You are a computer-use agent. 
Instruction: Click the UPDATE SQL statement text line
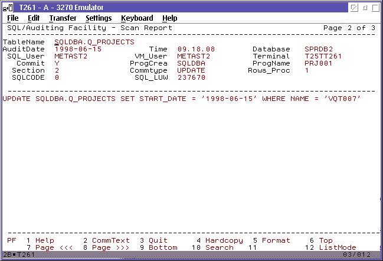pyautogui.click(x=182, y=98)
